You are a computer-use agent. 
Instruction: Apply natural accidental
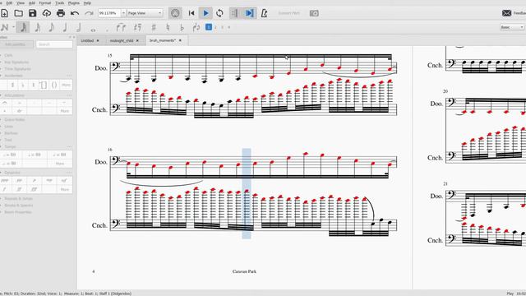coord(168,27)
